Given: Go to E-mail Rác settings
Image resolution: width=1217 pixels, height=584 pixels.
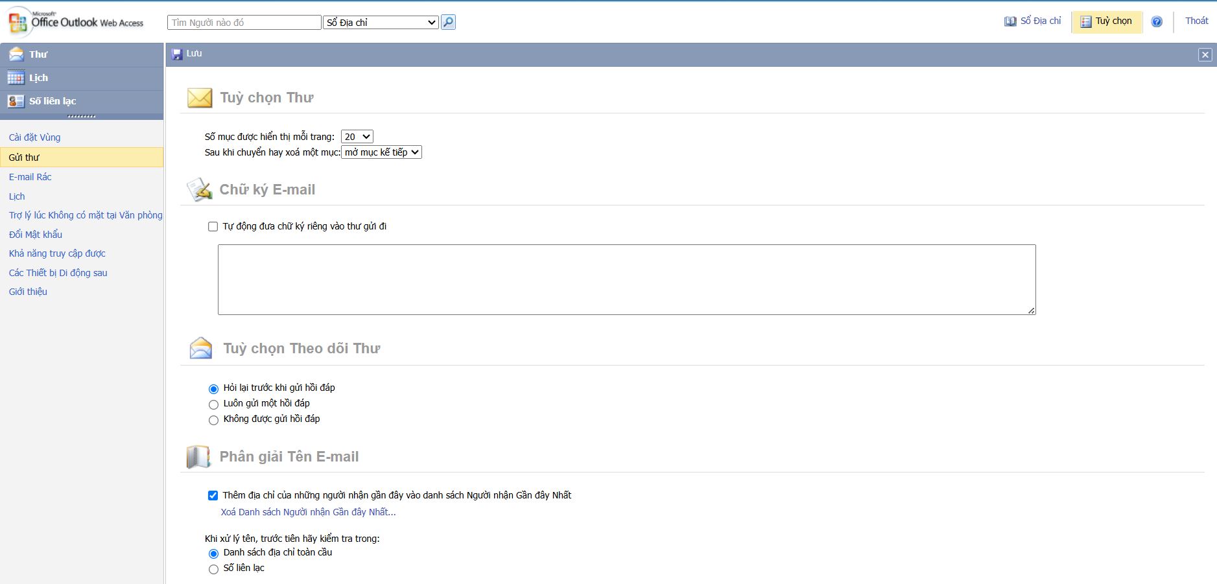Looking at the screenshot, I should click(x=30, y=177).
